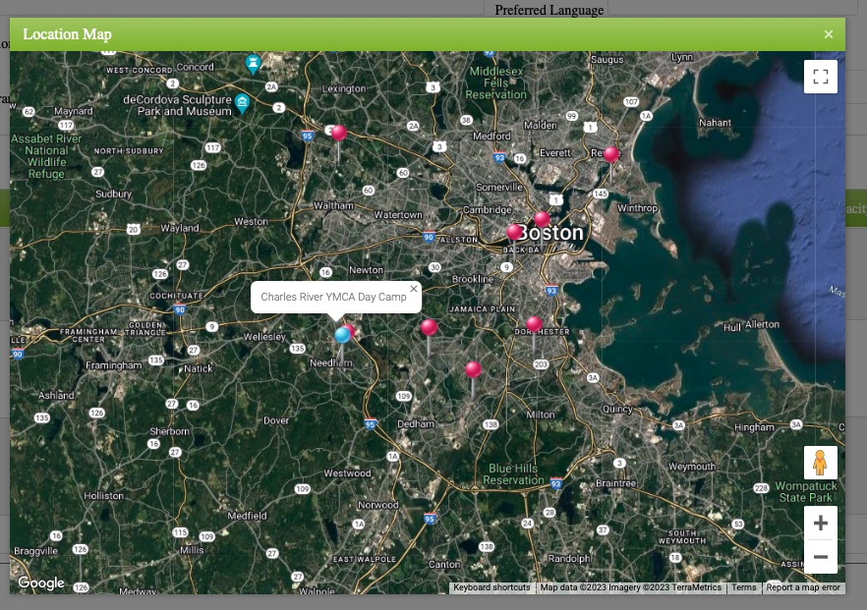Image resolution: width=867 pixels, height=610 pixels.
Task: Click the red pin at Revere
Action: pyautogui.click(x=611, y=154)
